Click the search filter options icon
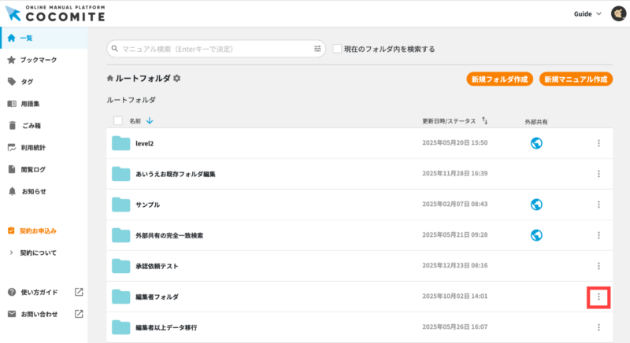The height and width of the screenshot is (343, 630). pos(318,49)
